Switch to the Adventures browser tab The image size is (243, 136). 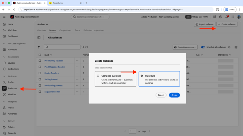[x=65, y=3]
